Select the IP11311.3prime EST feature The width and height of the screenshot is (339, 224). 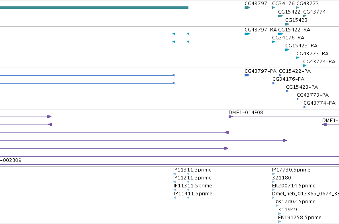(x=181, y=174)
